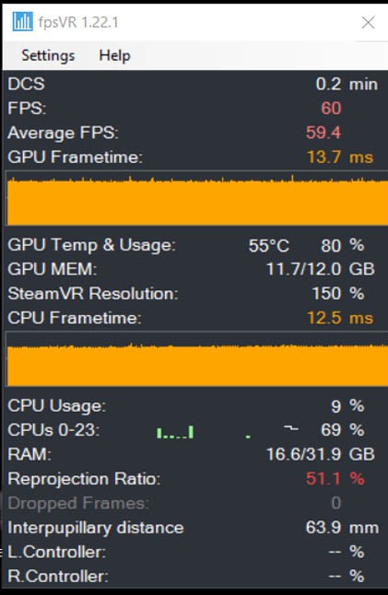Click the CPU Frametime orange graph
The height and width of the screenshot is (595, 388).
coord(196,359)
